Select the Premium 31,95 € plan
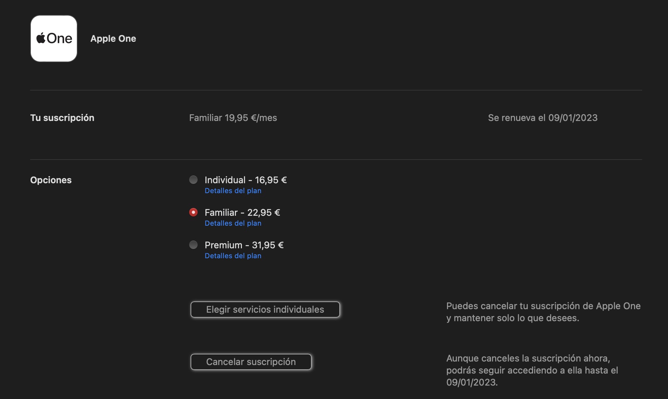The width and height of the screenshot is (668, 399). (x=193, y=245)
